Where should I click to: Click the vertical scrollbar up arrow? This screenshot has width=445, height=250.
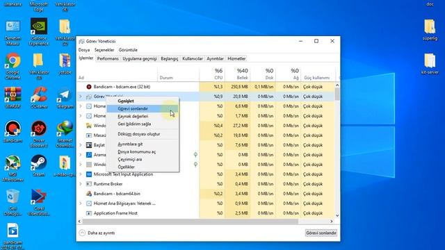point(337,85)
